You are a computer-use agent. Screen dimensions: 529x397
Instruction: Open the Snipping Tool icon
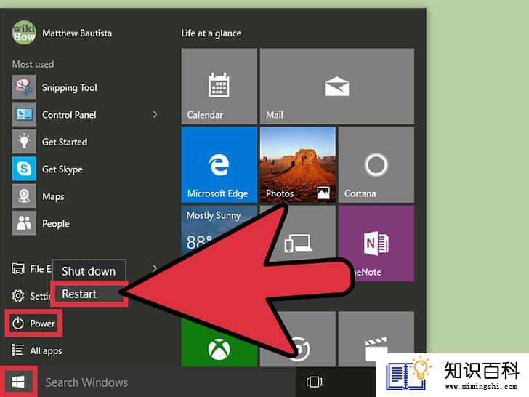pos(24,87)
